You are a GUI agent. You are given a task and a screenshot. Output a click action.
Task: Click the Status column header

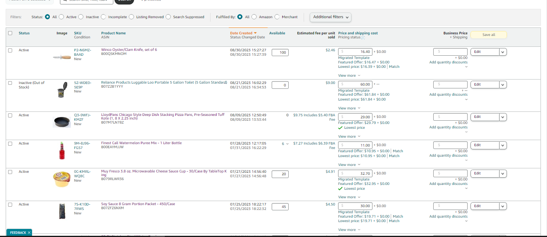24,33
